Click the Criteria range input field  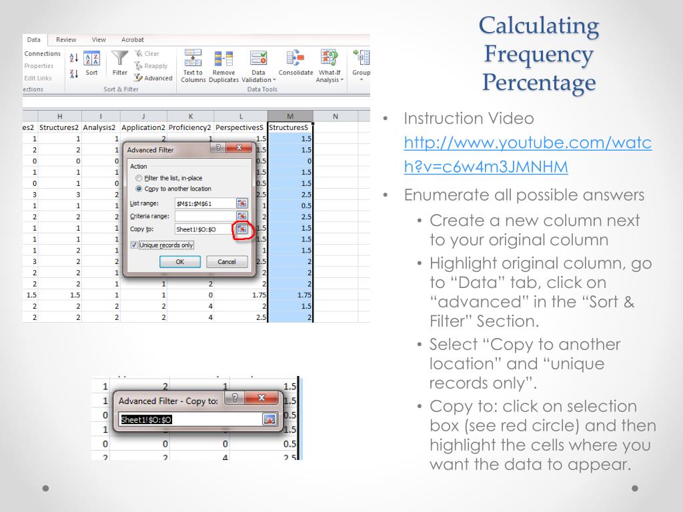[205, 216]
